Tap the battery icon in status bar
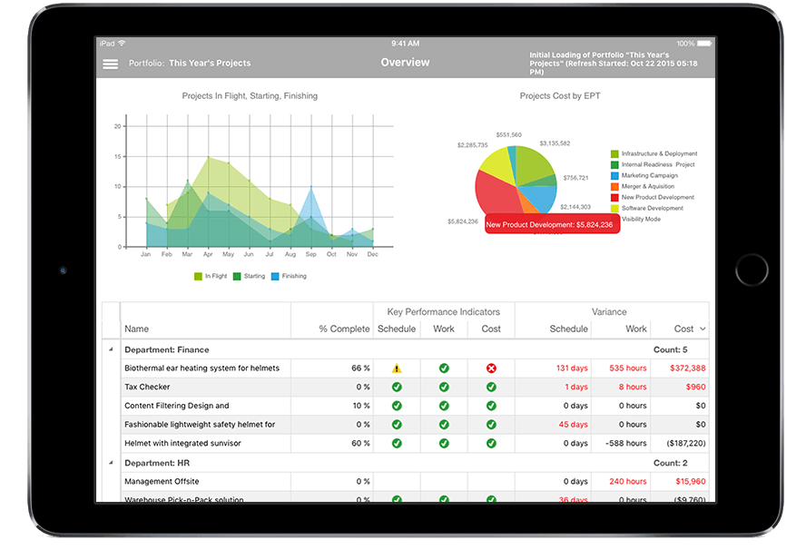Screen dimensions: 806x550 (x=704, y=44)
